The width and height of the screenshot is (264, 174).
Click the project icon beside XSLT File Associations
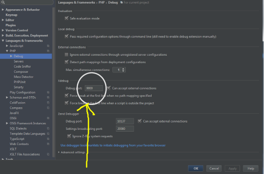(48, 154)
